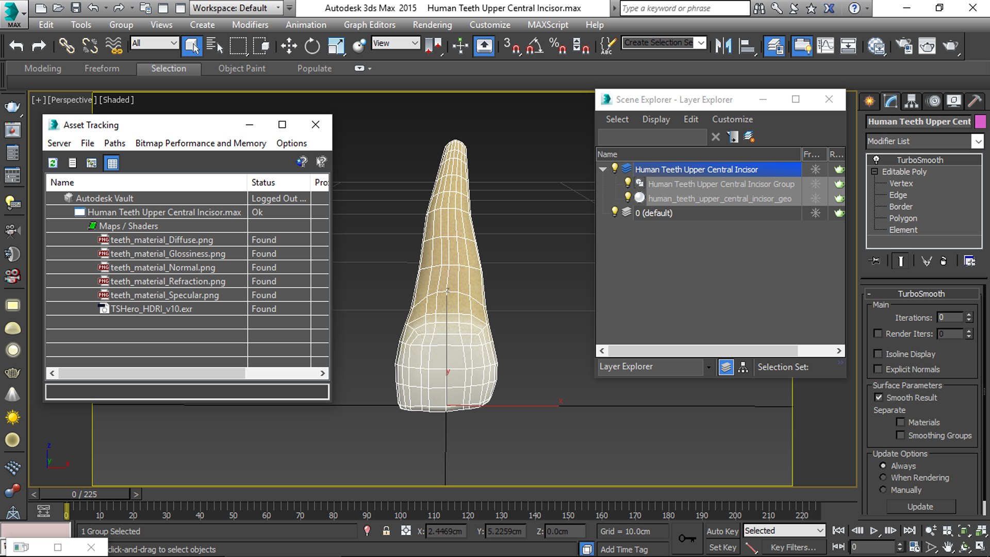Refresh the Asset Tracking list

point(53,163)
